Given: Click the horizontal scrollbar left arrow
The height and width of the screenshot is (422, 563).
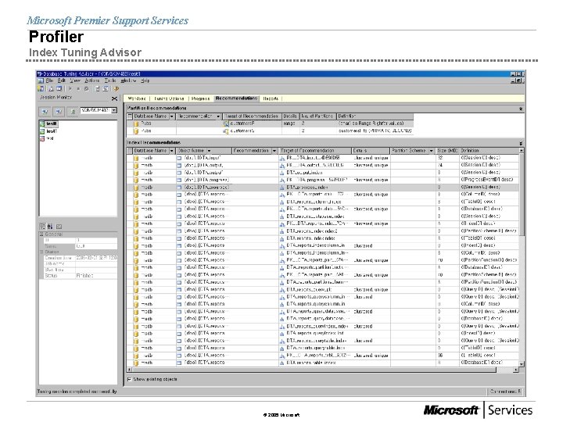Looking at the screenshot, I should [x=129, y=370].
